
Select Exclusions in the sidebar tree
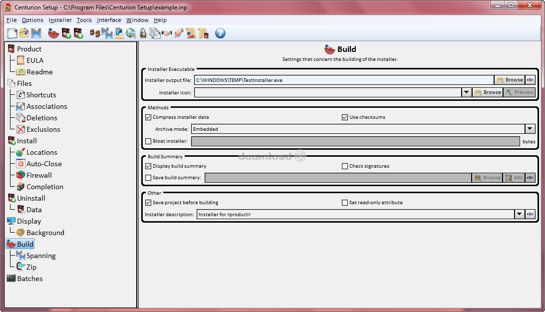tap(43, 129)
